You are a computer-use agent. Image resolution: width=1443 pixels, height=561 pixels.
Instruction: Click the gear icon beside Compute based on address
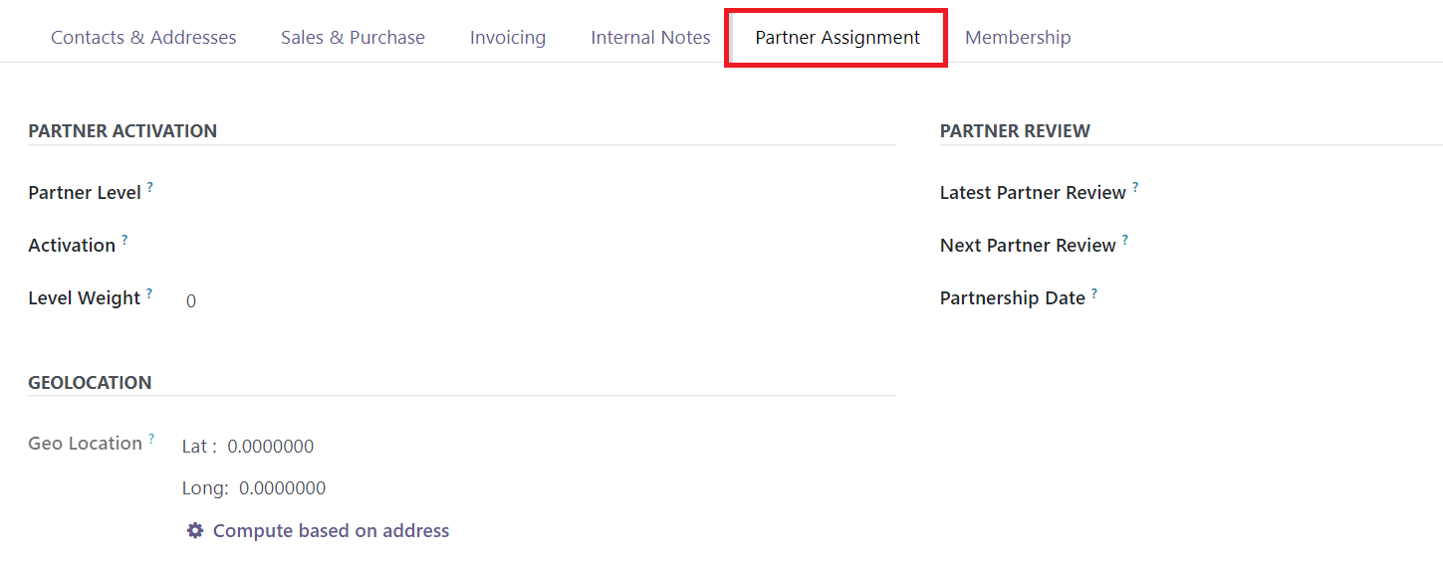point(195,530)
